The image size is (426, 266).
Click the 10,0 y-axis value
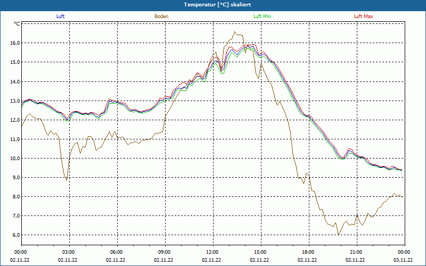point(15,158)
